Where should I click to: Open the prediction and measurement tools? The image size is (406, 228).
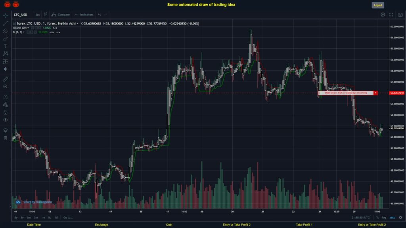click(x=6, y=61)
